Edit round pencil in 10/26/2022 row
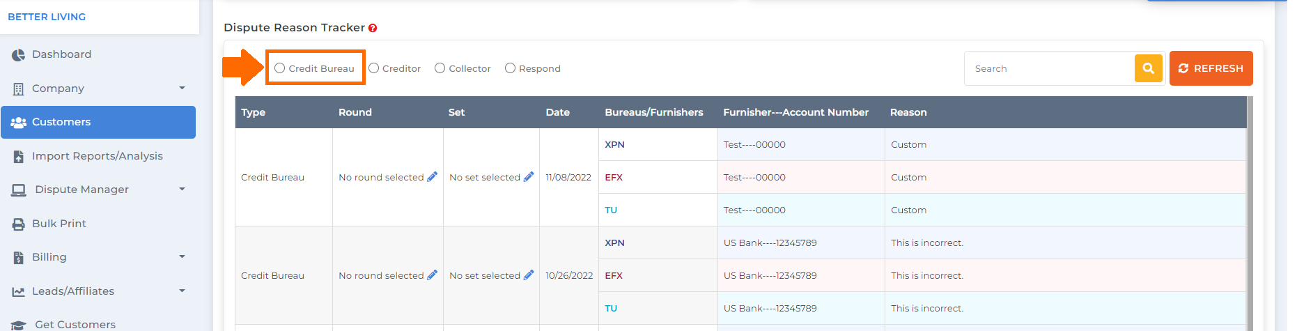Viewport: 1297px width, 331px height. point(432,275)
